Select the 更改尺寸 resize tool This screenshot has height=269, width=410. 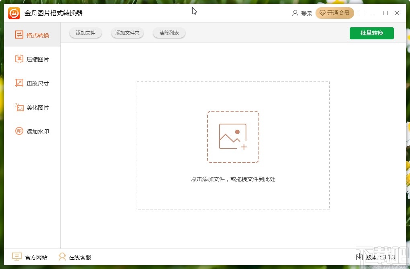(x=34, y=83)
